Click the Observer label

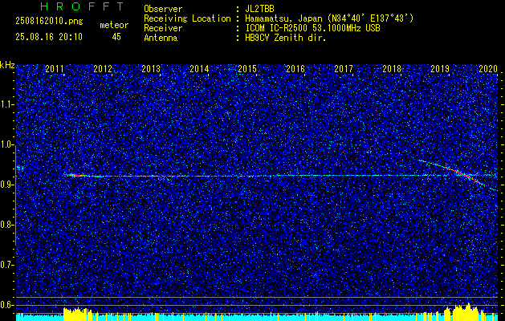(x=163, y=9)
